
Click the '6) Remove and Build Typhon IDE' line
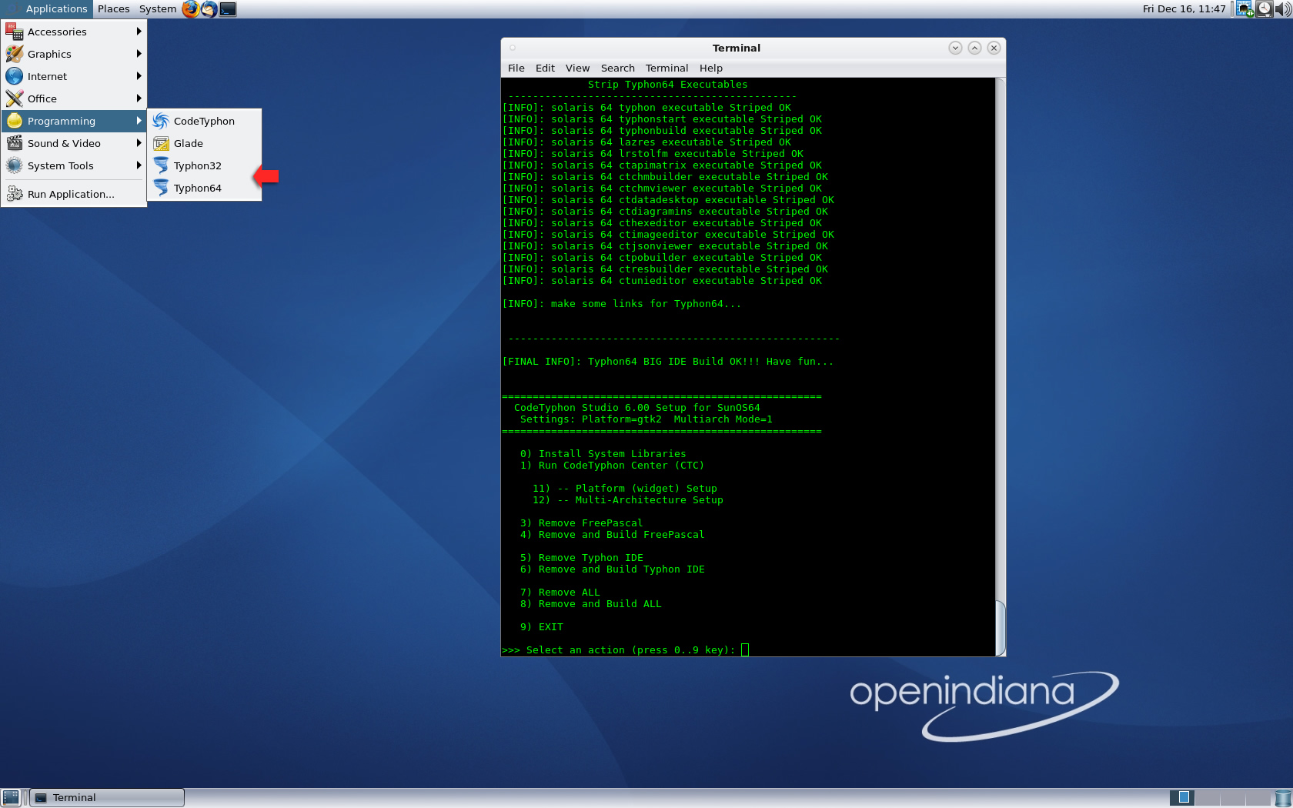612,569
